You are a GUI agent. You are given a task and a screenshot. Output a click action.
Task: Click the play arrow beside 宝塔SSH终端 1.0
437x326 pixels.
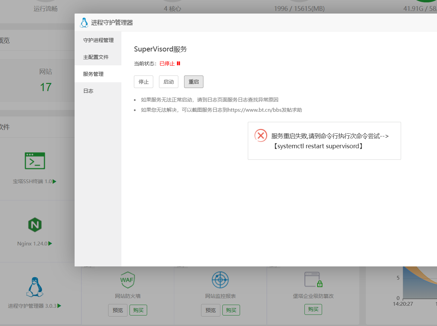pyautogui.click(x=55, y=181)
